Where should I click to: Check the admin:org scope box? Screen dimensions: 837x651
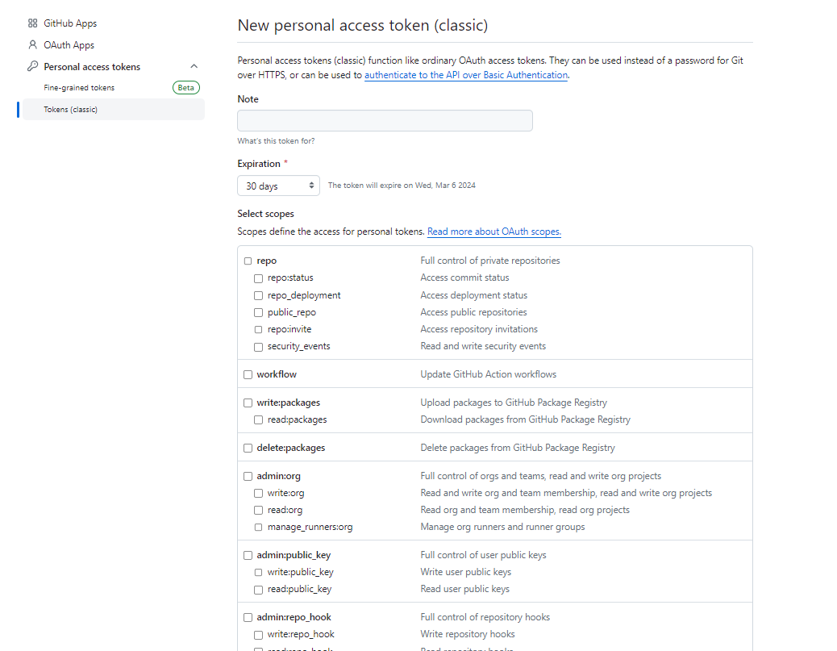pyautogui.click(x=248, y=476)
